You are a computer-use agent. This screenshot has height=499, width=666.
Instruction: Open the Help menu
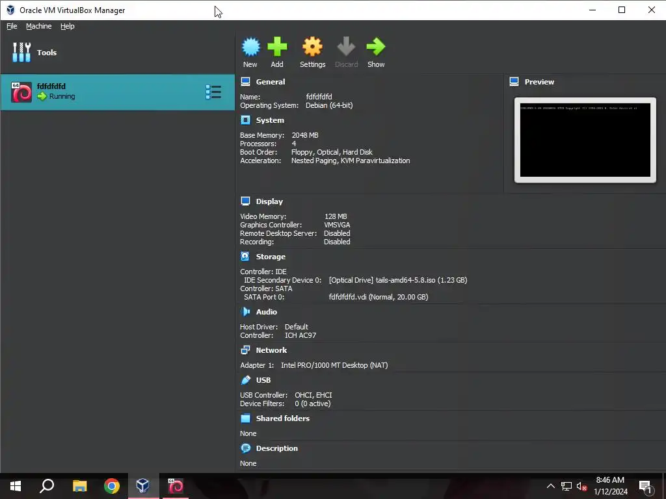tap(67, 26)
